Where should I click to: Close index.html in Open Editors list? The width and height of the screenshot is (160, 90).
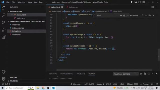point(12,15)
